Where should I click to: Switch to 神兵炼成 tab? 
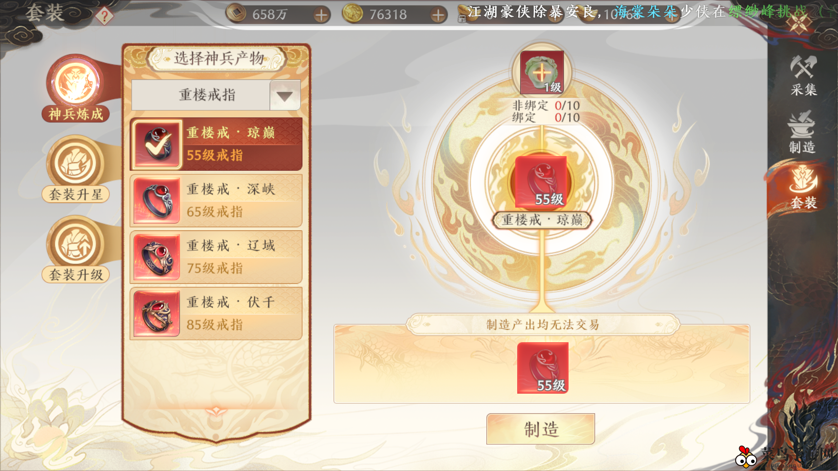[76, 89]
